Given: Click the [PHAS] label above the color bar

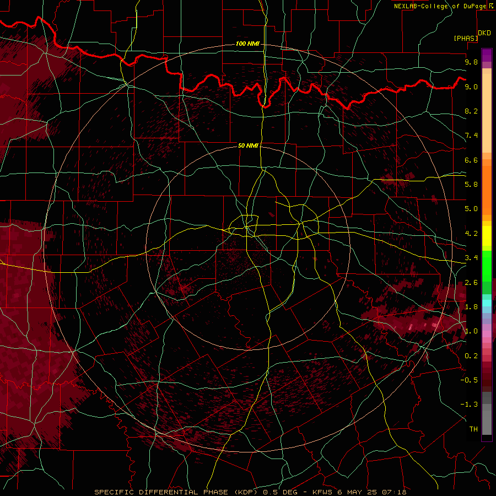Looking at the screenshot, I should point(466,38).
